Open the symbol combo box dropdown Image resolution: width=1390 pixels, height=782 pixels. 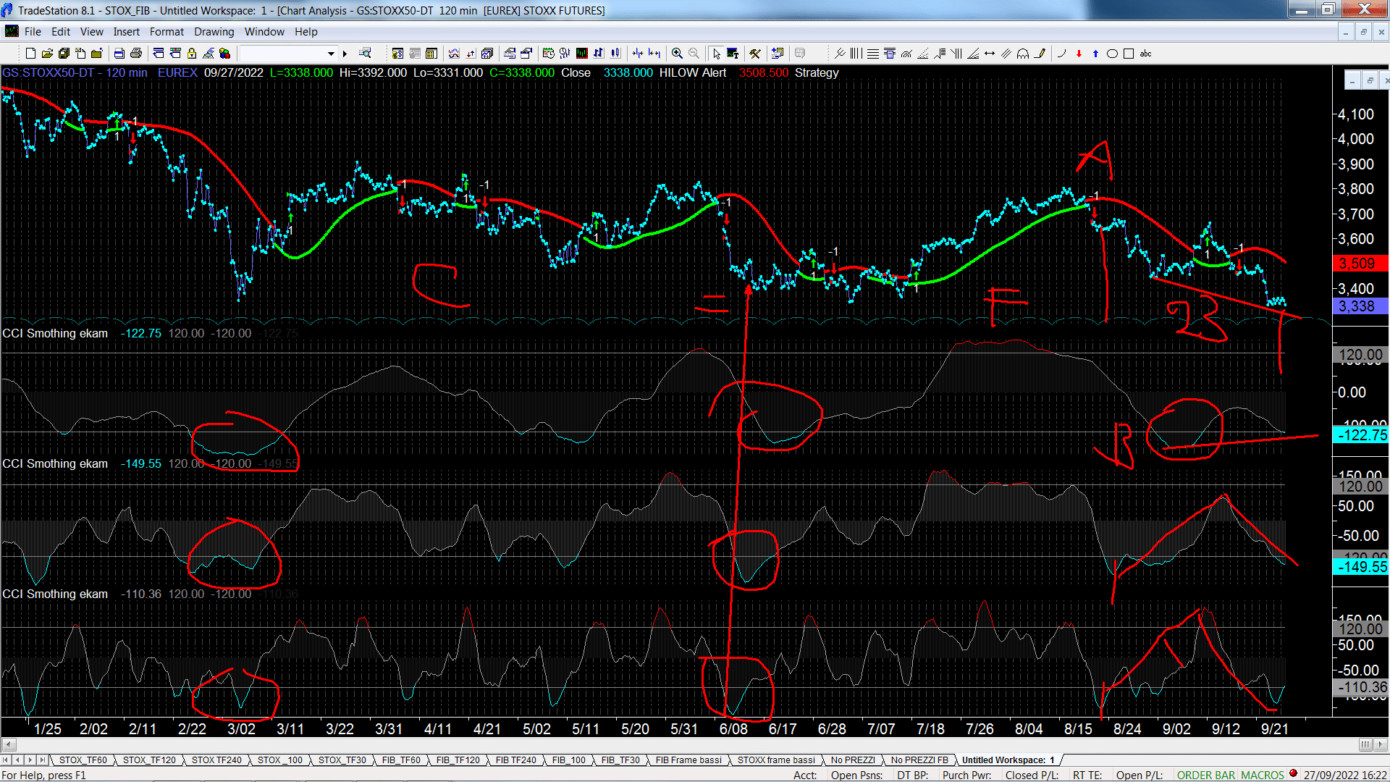tap(331, 54)
